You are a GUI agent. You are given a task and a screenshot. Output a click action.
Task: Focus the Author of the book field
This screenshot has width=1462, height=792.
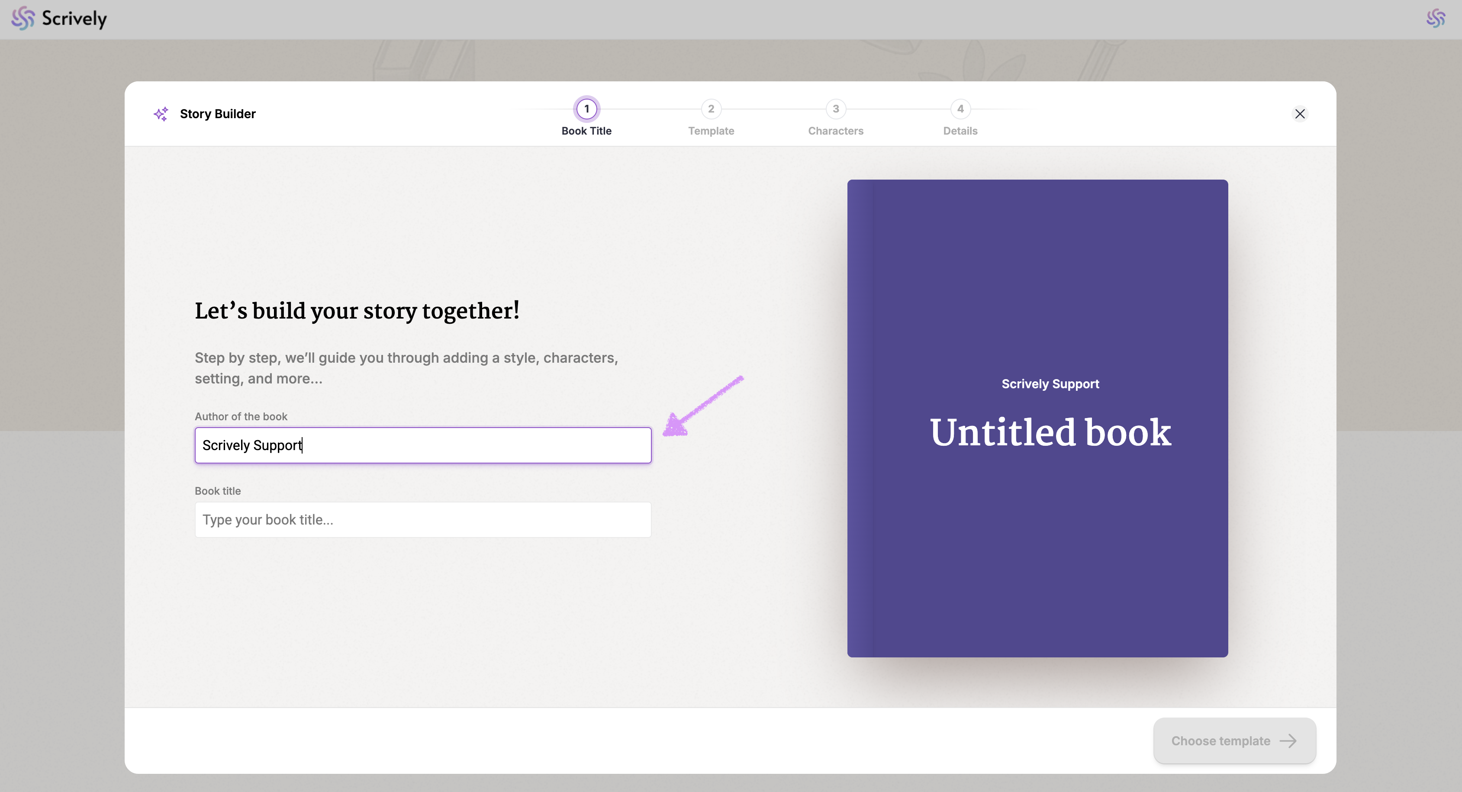[x=423, y=445]
